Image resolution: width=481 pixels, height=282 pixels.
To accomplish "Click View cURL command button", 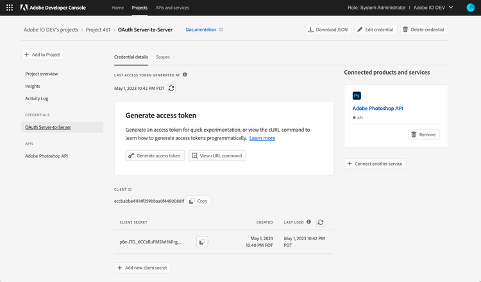I will tap(217, 155).
